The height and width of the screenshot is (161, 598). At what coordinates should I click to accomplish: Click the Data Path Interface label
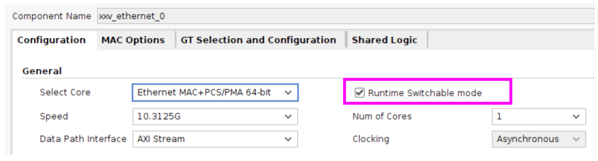[x=83, y=139]
